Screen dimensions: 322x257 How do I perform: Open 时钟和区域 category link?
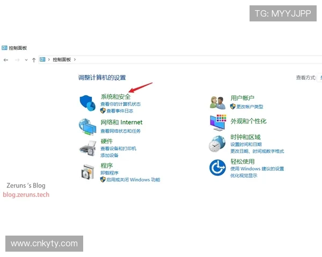point(245,137)
